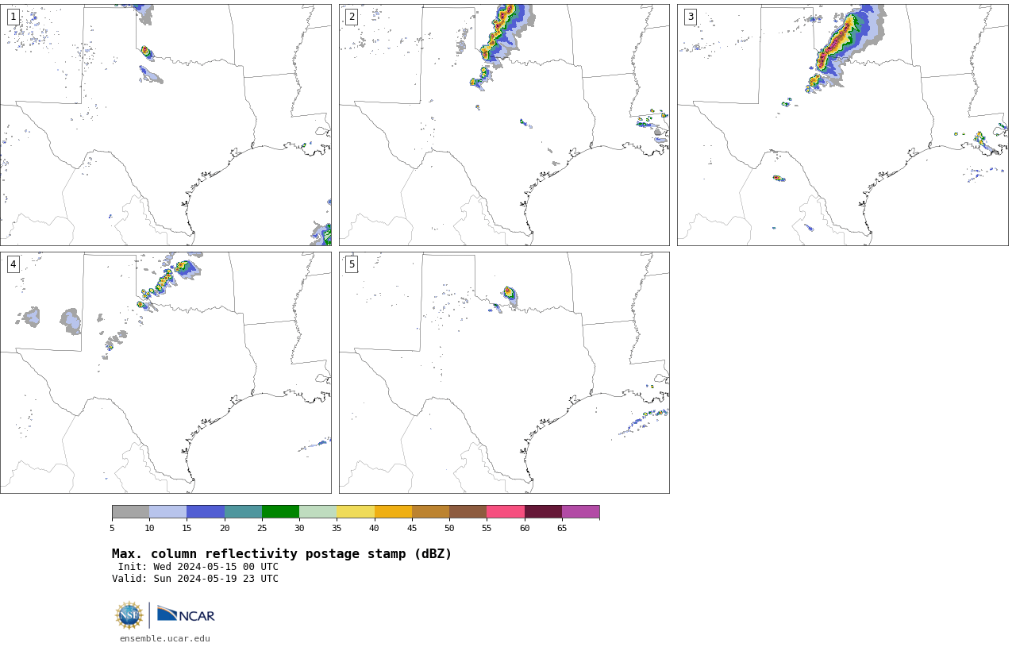Click the orange 40-45 dBZ swatch
The height and width of the screenshot is (647, 1016).
pos(393,511)
